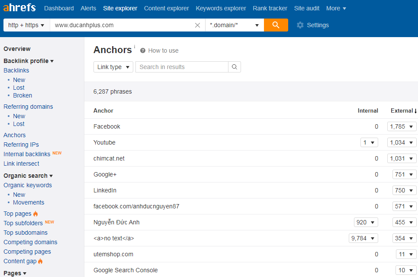Expand Facebook's 1,785 external links dropdown
Viewport: 418px width, 277px height.
402,126
